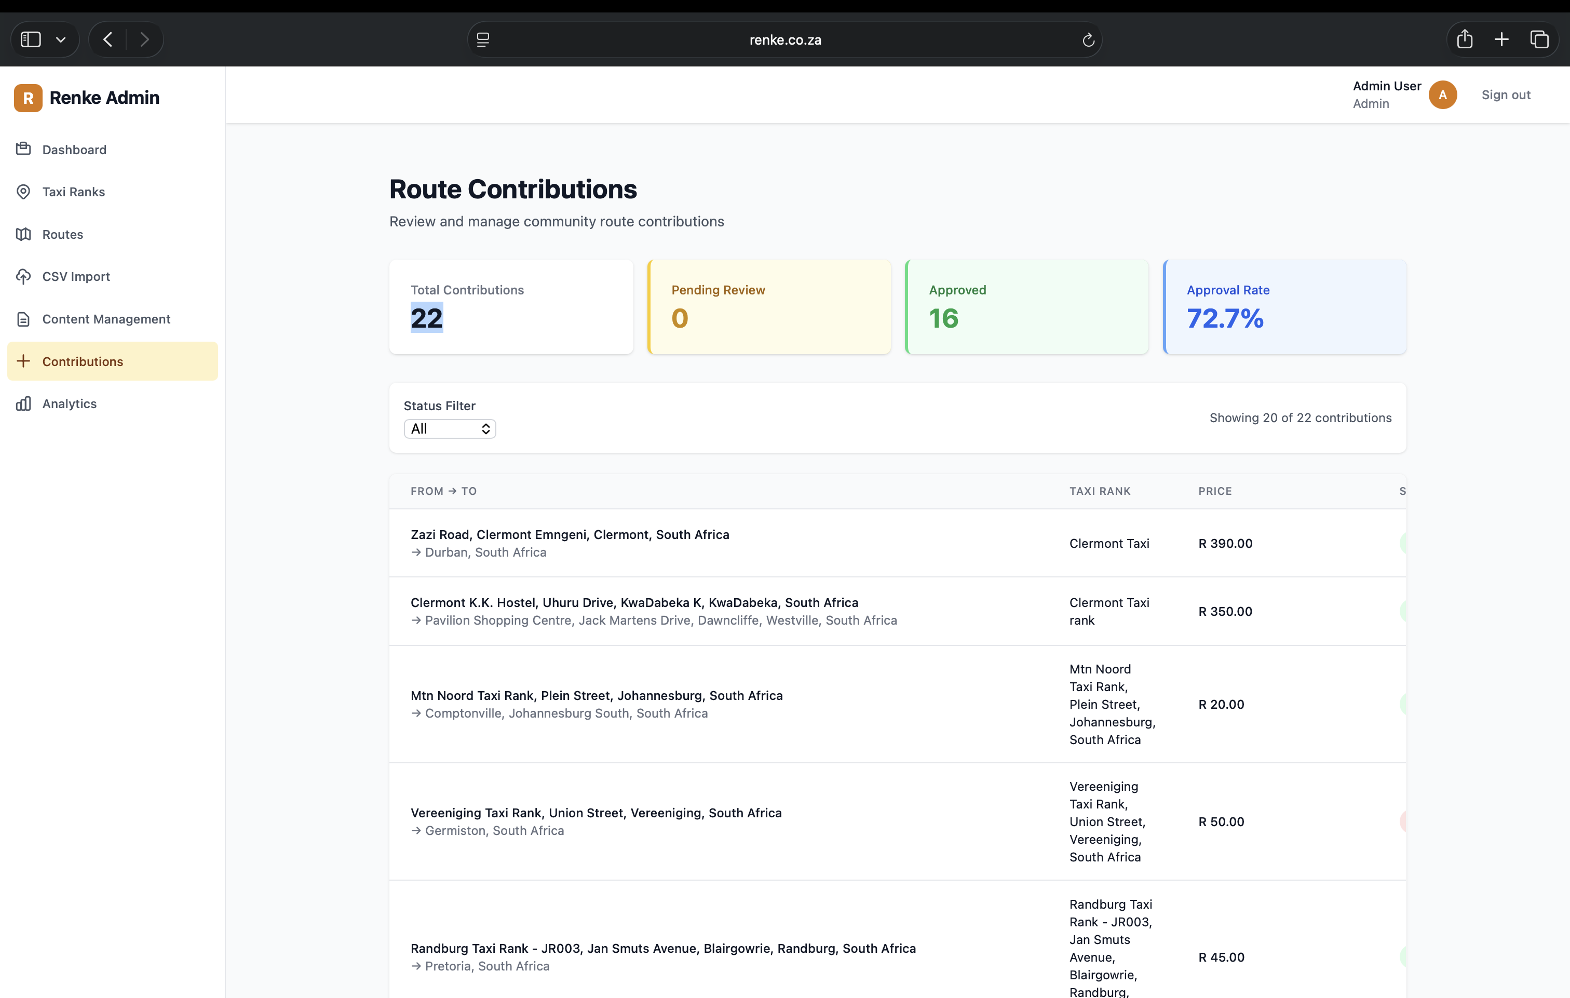Click the Sign out link
Image resolution: width=1570 pixels, height=998 pixels.
coord(1506,95)
